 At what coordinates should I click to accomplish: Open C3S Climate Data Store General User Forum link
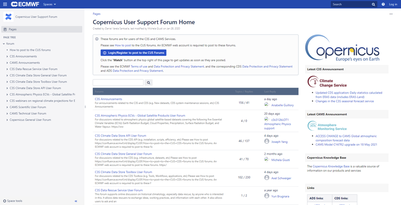123,154
